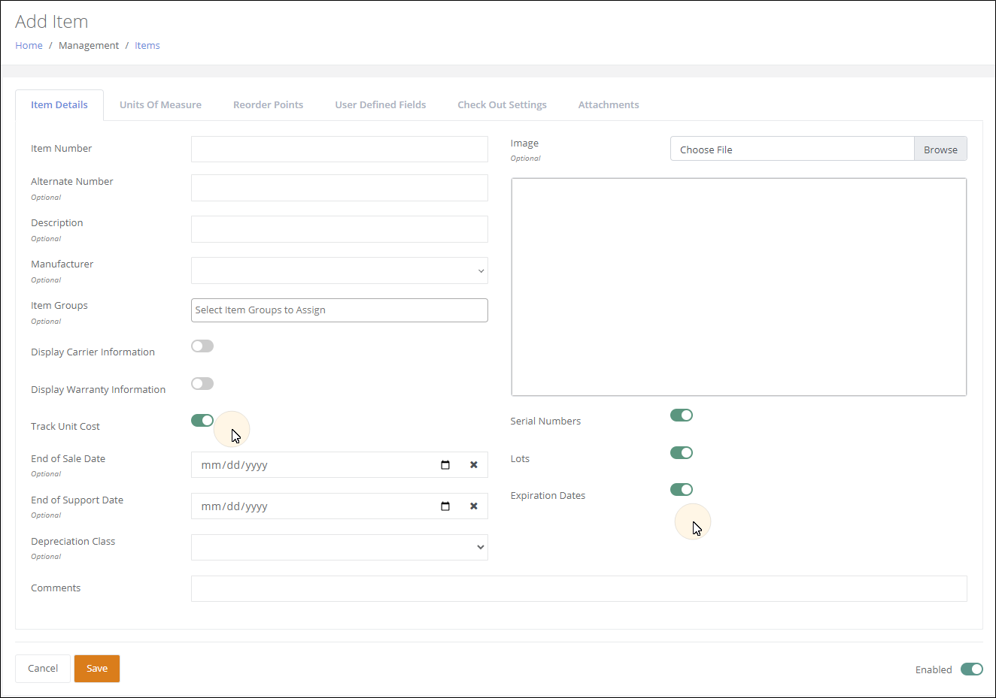Click the image preview area
Image resolution: width=996 pixels, height=698 pixels.
pyautogui.click(x=739, y=287)
